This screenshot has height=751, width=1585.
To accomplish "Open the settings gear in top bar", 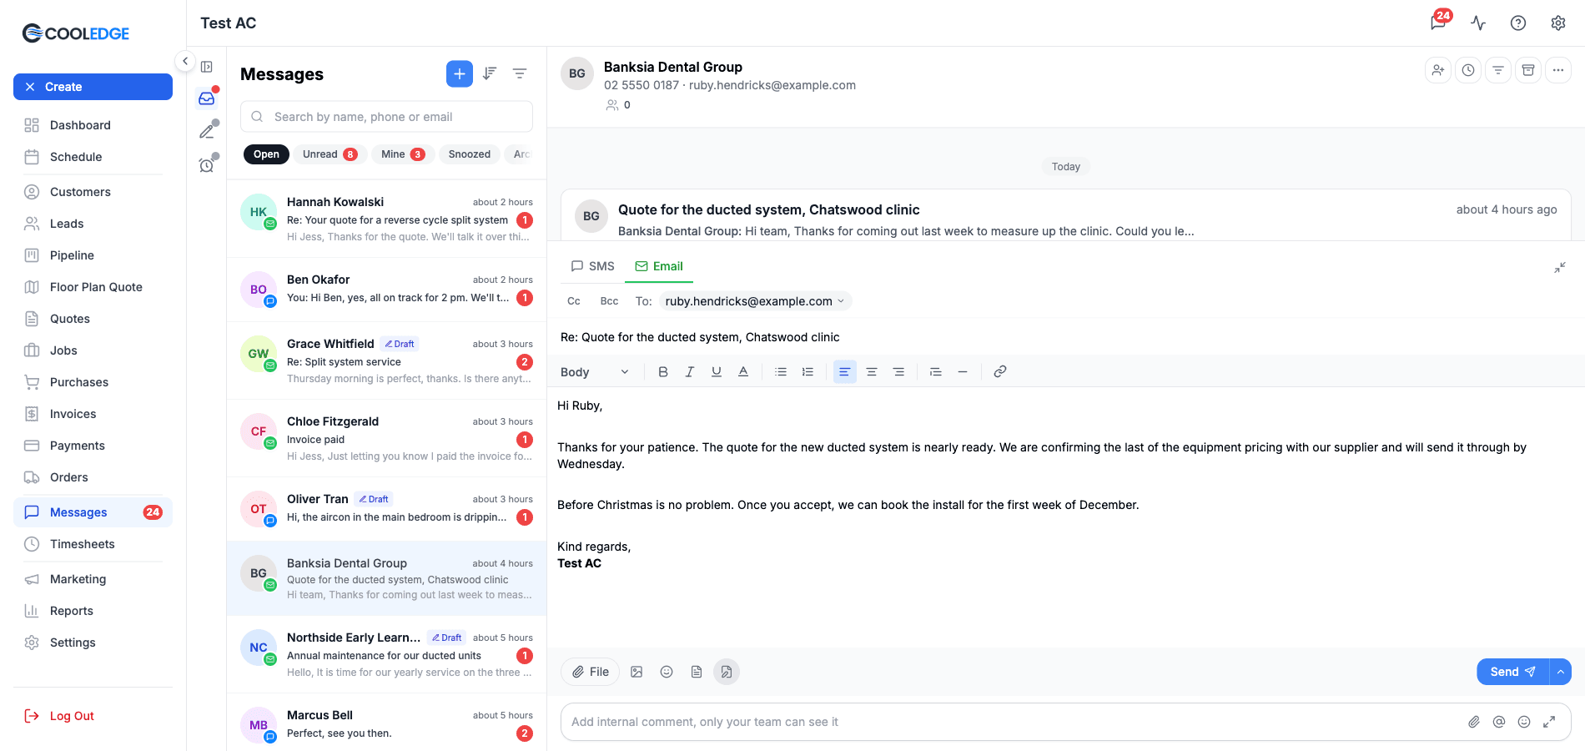I will pos(1558,23).
